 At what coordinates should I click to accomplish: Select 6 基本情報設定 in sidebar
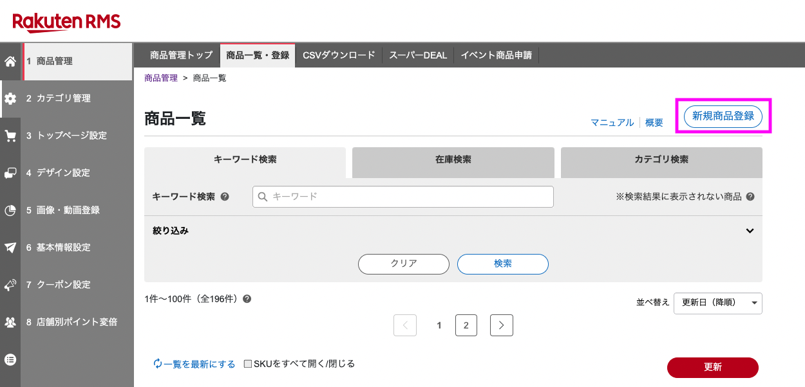click(77, 248)
